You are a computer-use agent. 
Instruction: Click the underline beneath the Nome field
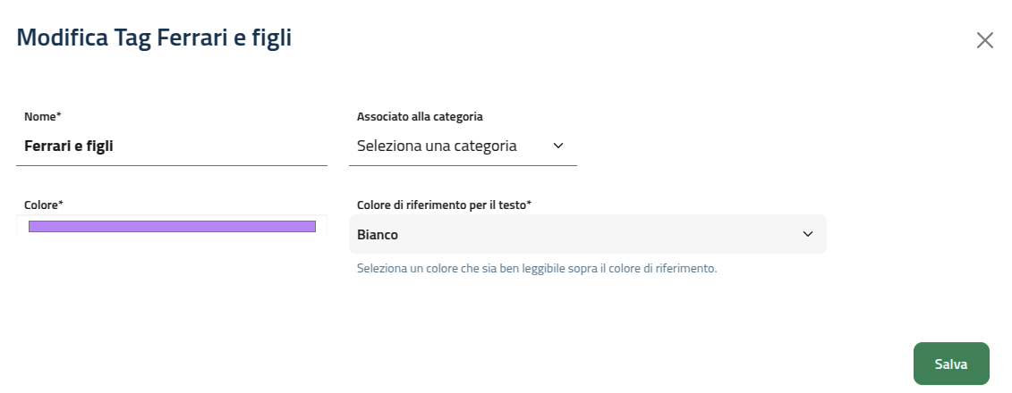click(x=172, y=165)
